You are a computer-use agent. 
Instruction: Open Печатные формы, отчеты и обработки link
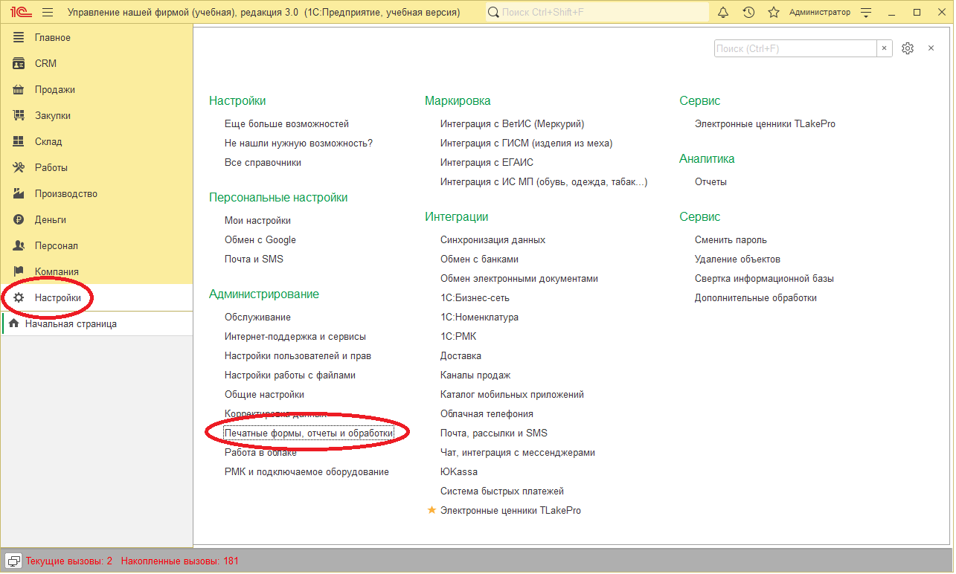[308, 433]
